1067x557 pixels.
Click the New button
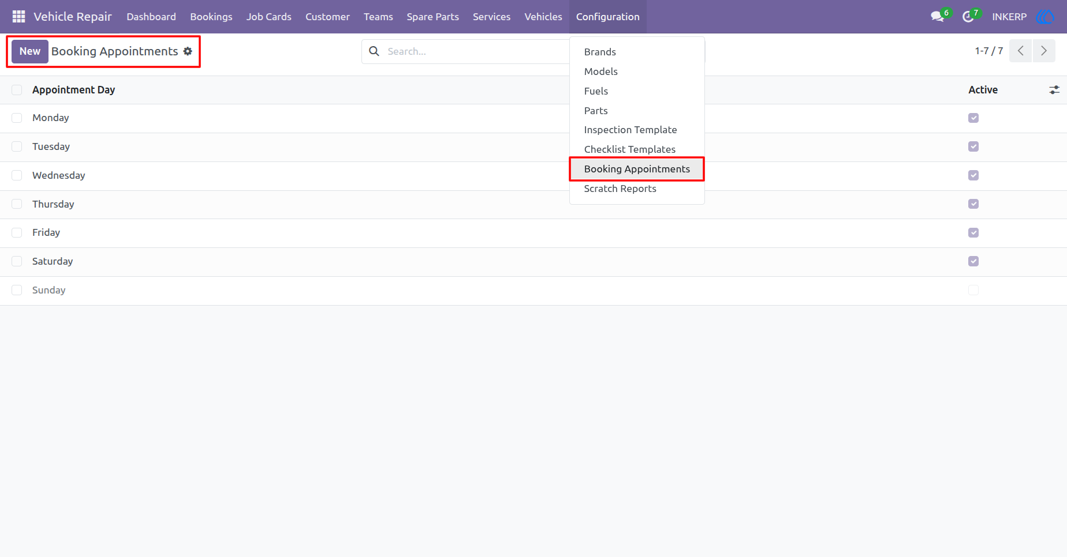(x=30, y=51)
